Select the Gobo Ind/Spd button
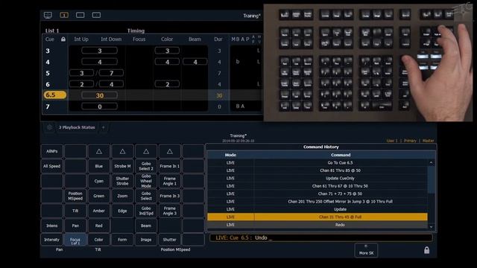Image resolution: width=477 pixels, height=268 pixels. 146,211
